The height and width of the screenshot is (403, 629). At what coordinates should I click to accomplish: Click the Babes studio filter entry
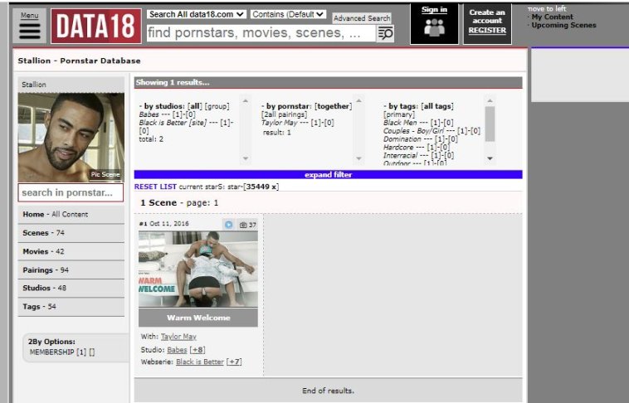point(149,114)
